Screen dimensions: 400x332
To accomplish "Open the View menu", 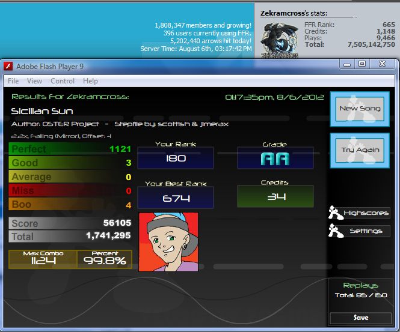I will 34,81.
